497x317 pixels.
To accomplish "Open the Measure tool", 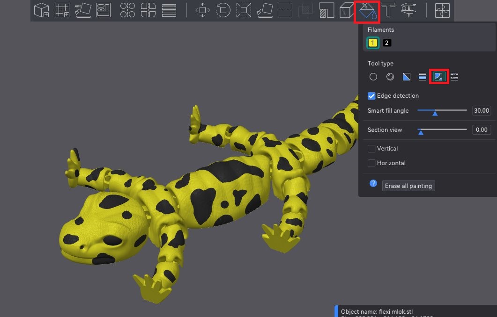I will click(x=408, y=10).
